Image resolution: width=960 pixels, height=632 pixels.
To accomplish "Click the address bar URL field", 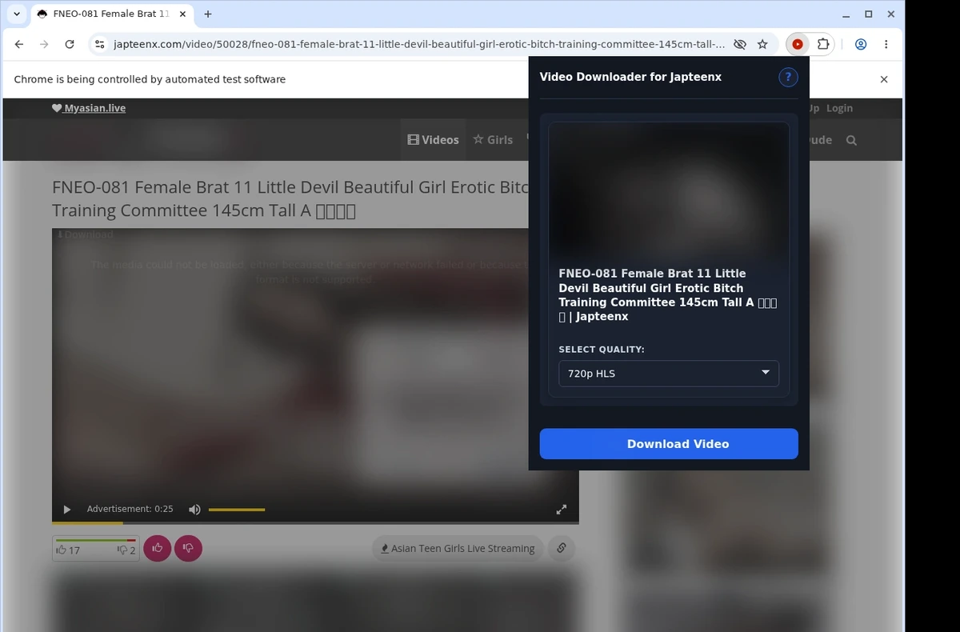I will 419,45.
